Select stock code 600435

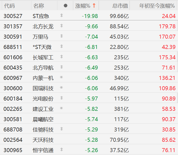(x=13, y=68)
